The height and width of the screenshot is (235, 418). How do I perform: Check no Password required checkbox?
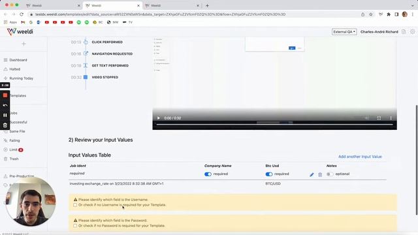click(75, 226)
